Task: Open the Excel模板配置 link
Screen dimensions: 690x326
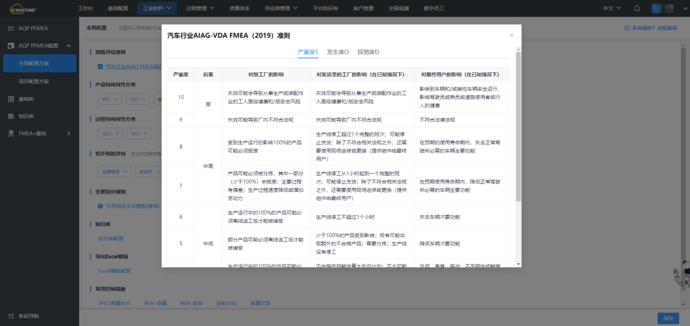Action: pyautogui.click(x=114, y=271)
